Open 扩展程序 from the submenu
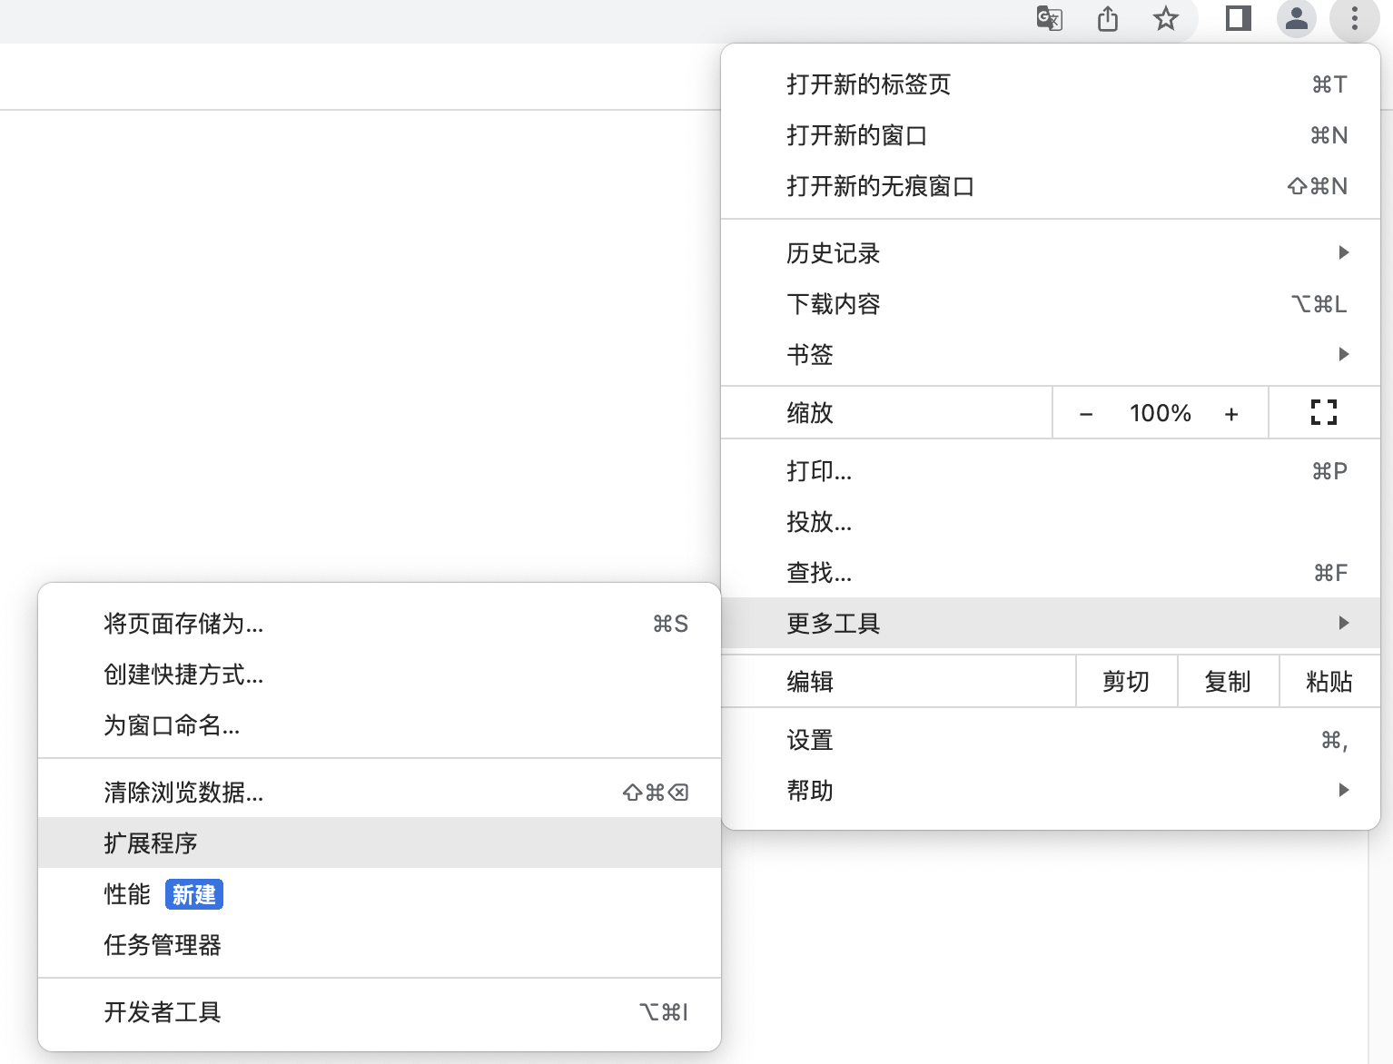This screenshot has height=1064, width=1393. pyautogui.click(x=151, y=842)
